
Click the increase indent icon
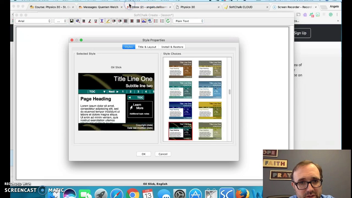point(120,21)
